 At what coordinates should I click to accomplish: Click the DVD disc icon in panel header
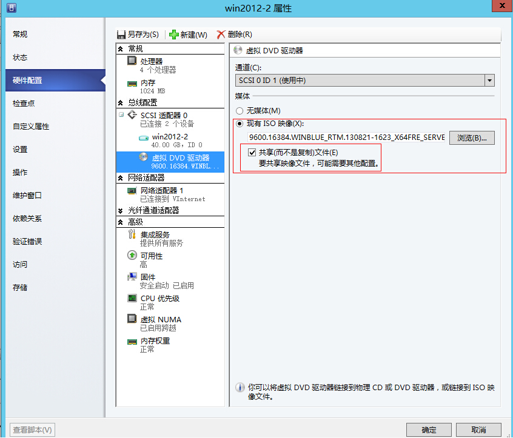pyautogui.click(x=238, y=50)
